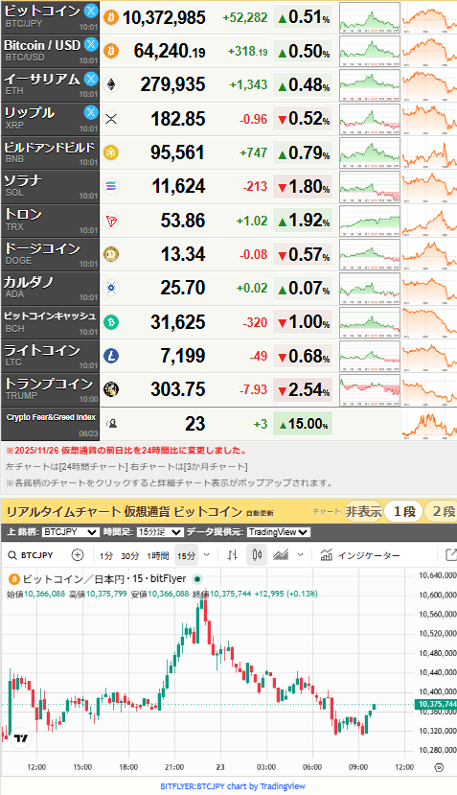Click the popout share icon at chart toolbar right
Screen dimensions: 457x795
(450, 555)
